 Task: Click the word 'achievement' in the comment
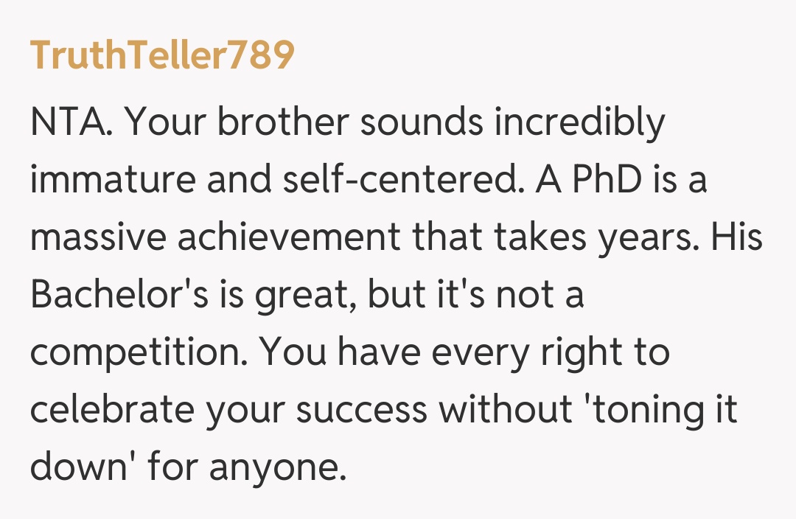pyautogui.click(x=287, y=238)
